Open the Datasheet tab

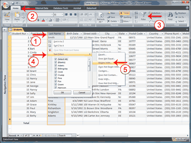[x=91, y=8]
